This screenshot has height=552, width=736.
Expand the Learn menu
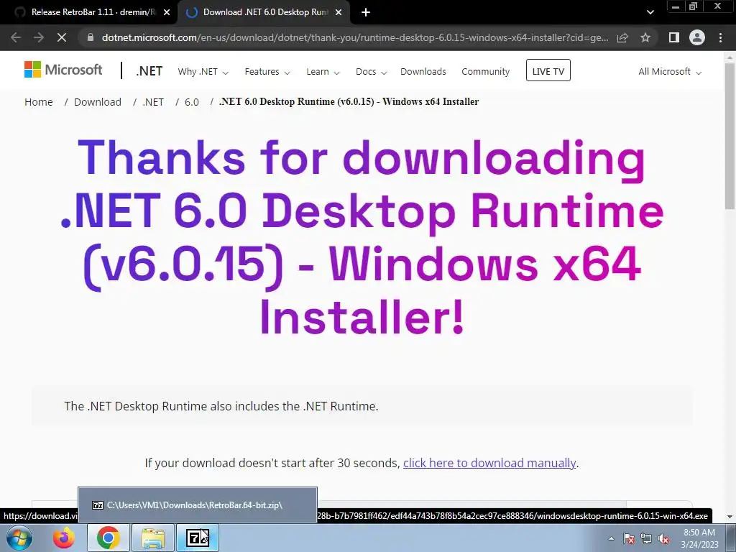click(323, 72)
